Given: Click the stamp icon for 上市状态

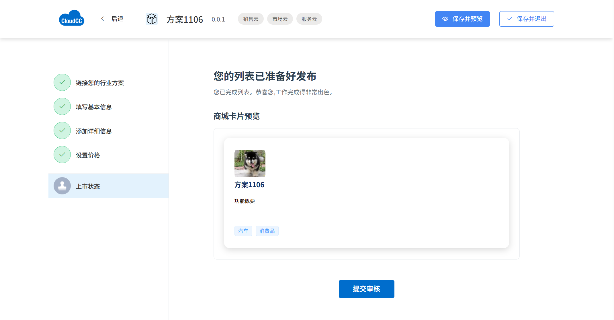Looking at the screenshot, I should (x=62, y=186).
